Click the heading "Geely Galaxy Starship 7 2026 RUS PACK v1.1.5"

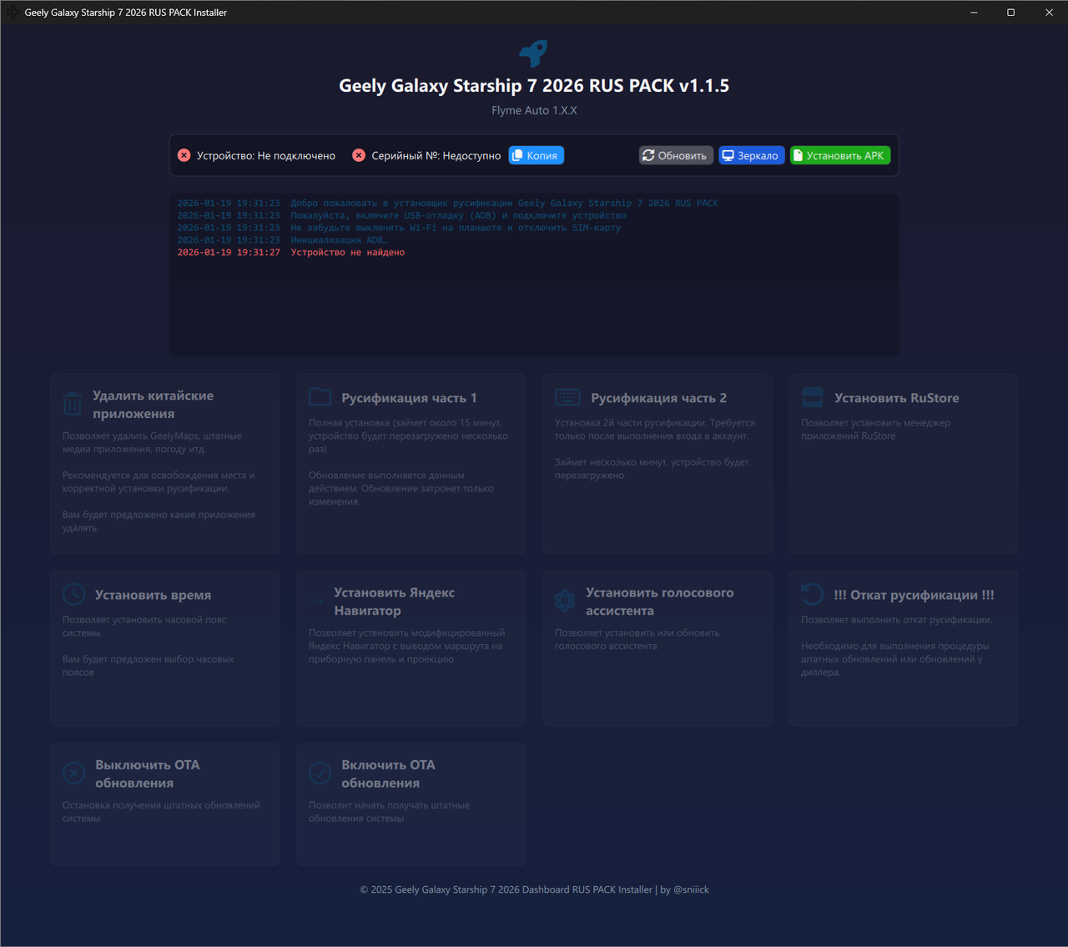[x=534, y=86]
